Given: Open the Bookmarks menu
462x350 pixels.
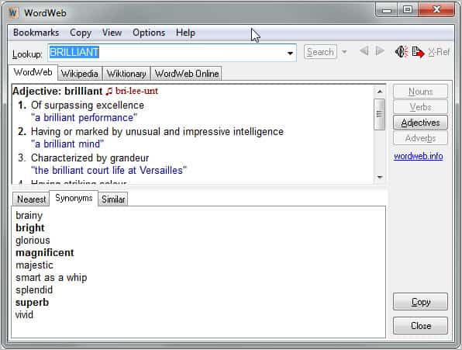Looking at the screenshot, I should coord(36,33).
